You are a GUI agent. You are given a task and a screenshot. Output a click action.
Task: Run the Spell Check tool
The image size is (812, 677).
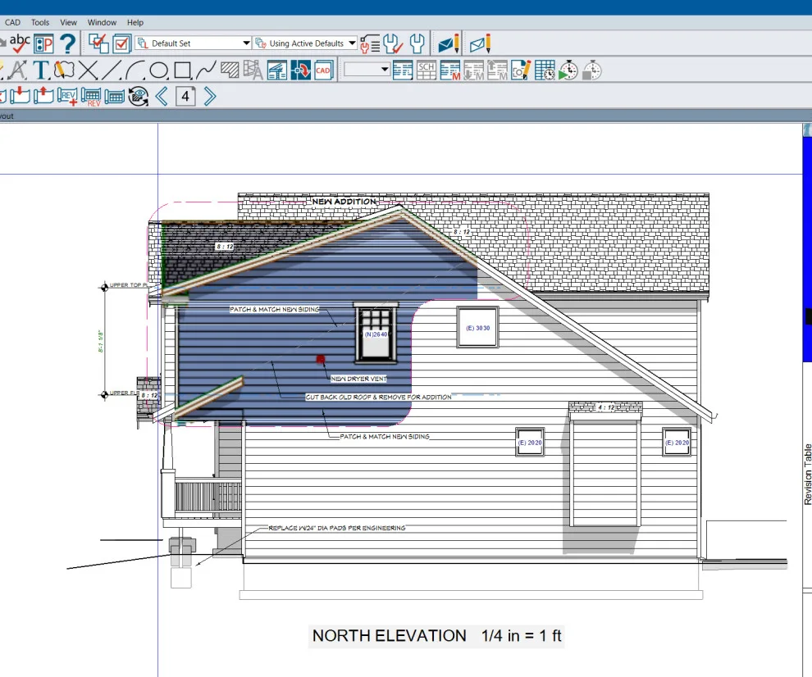pyautogui.click(x=20, y=43)
